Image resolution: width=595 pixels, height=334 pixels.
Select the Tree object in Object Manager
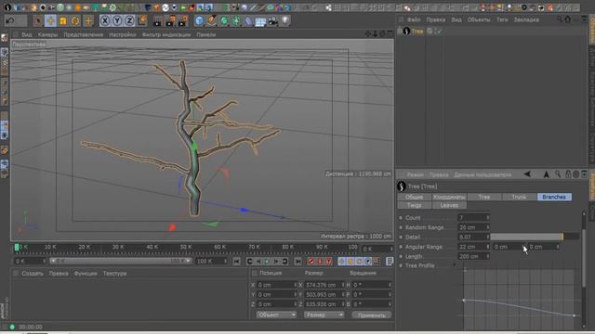coord(417,32)
